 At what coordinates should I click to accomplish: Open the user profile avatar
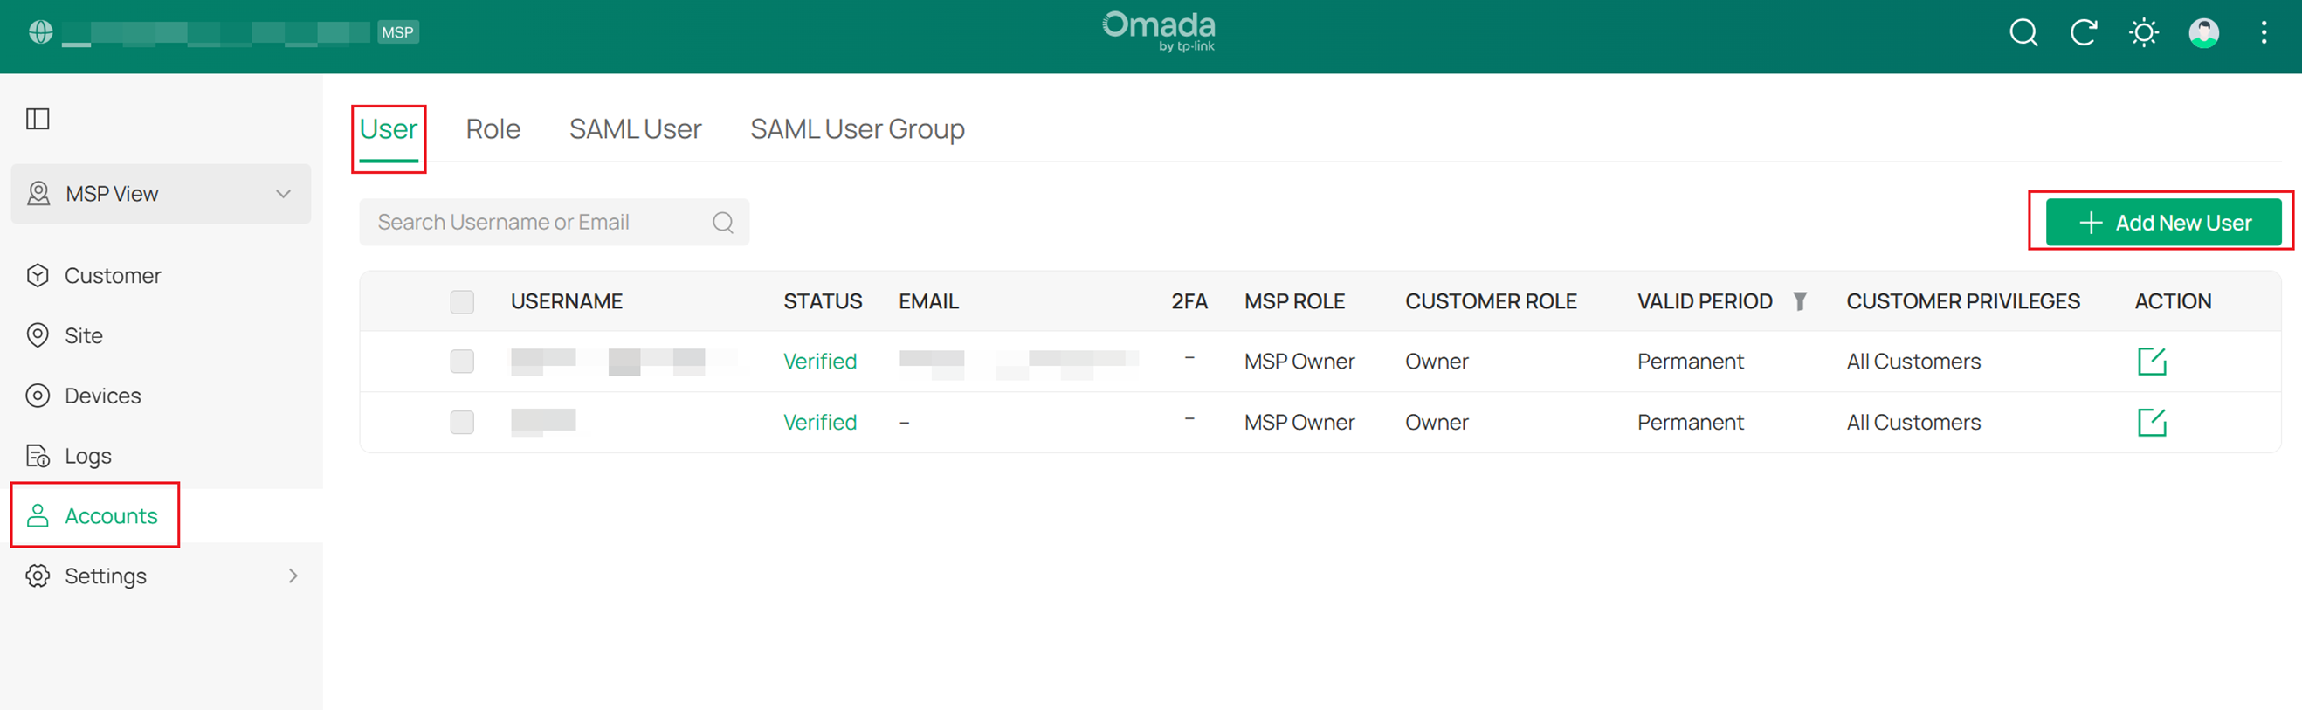click(x=2202, y=33)
